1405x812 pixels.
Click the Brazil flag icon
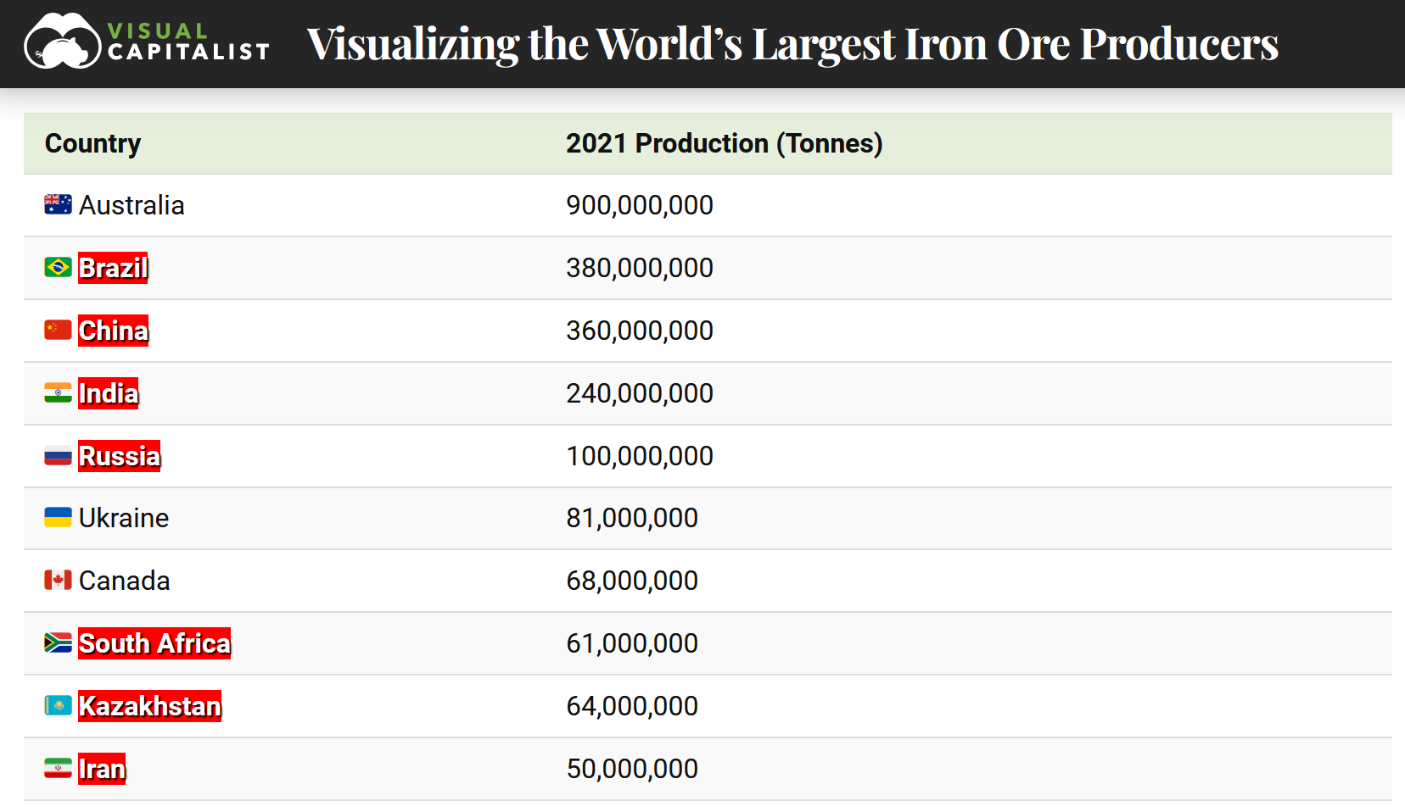click(58, 267)
